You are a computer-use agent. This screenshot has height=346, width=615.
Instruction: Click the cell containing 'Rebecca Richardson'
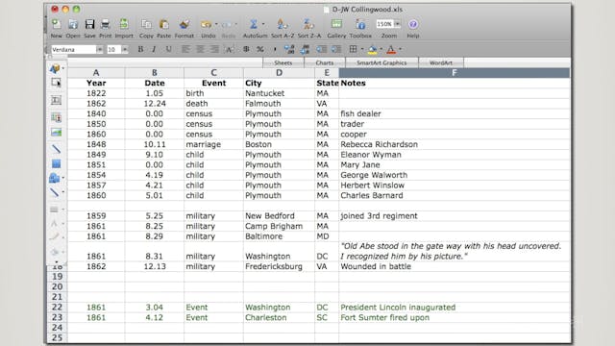[x=455, y=144]
